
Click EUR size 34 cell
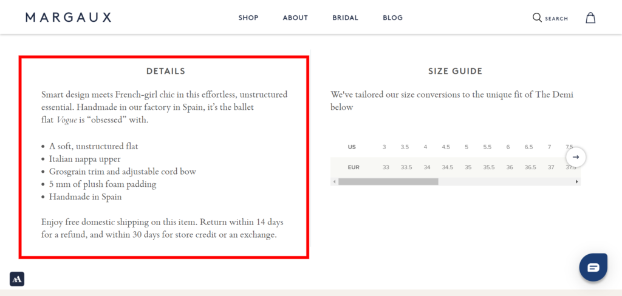click(427, 167)
